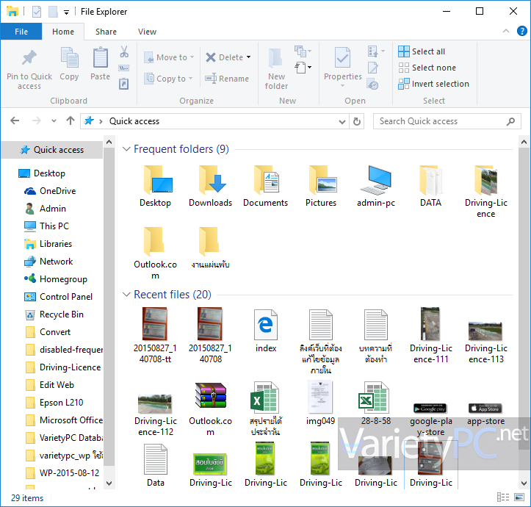Viewport: 531px width, 507px height.
Task: Click Invert selection button
Action: pos(434,84)
